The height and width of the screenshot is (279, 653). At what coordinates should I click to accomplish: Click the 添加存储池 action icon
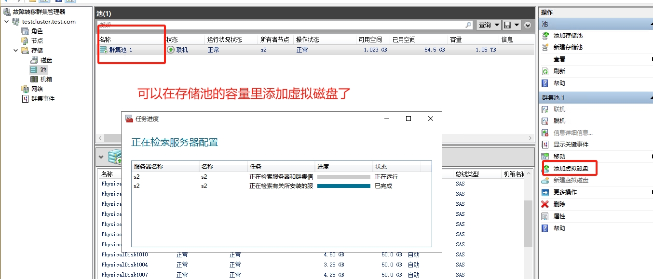[x=545, y=35]
